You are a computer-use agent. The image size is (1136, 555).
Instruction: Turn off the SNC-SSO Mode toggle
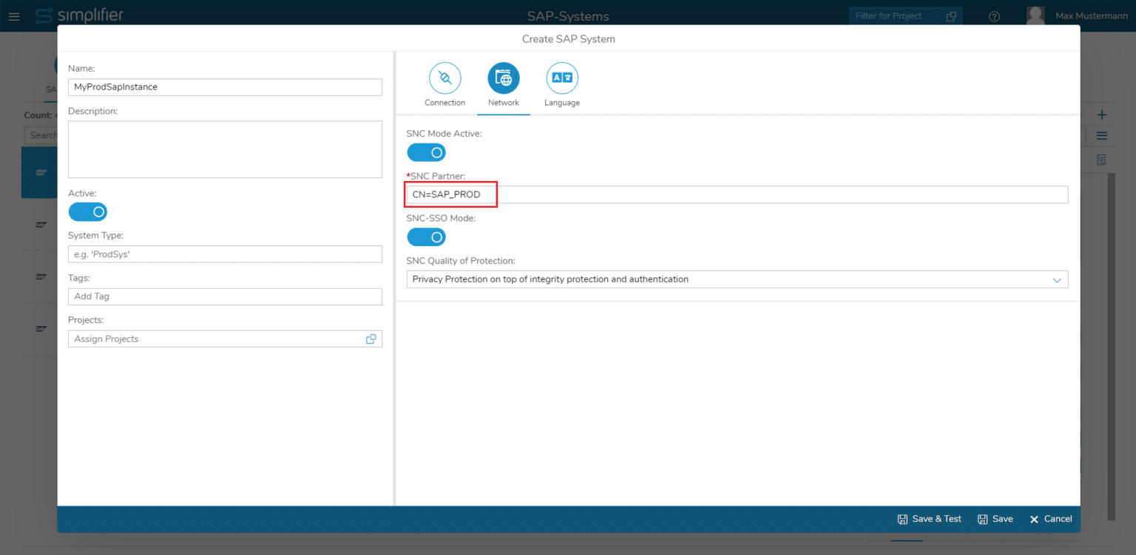(426, 236)
